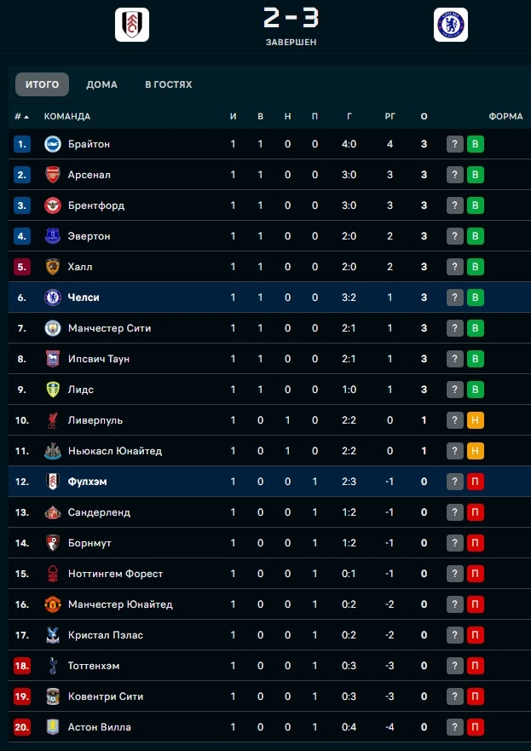Click the Tottenham club logo
Viewport: 531px width, 751px height.
[53, 666]
